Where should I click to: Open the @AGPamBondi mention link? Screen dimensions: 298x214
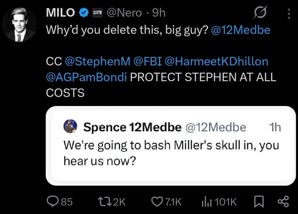click(86, 77)
